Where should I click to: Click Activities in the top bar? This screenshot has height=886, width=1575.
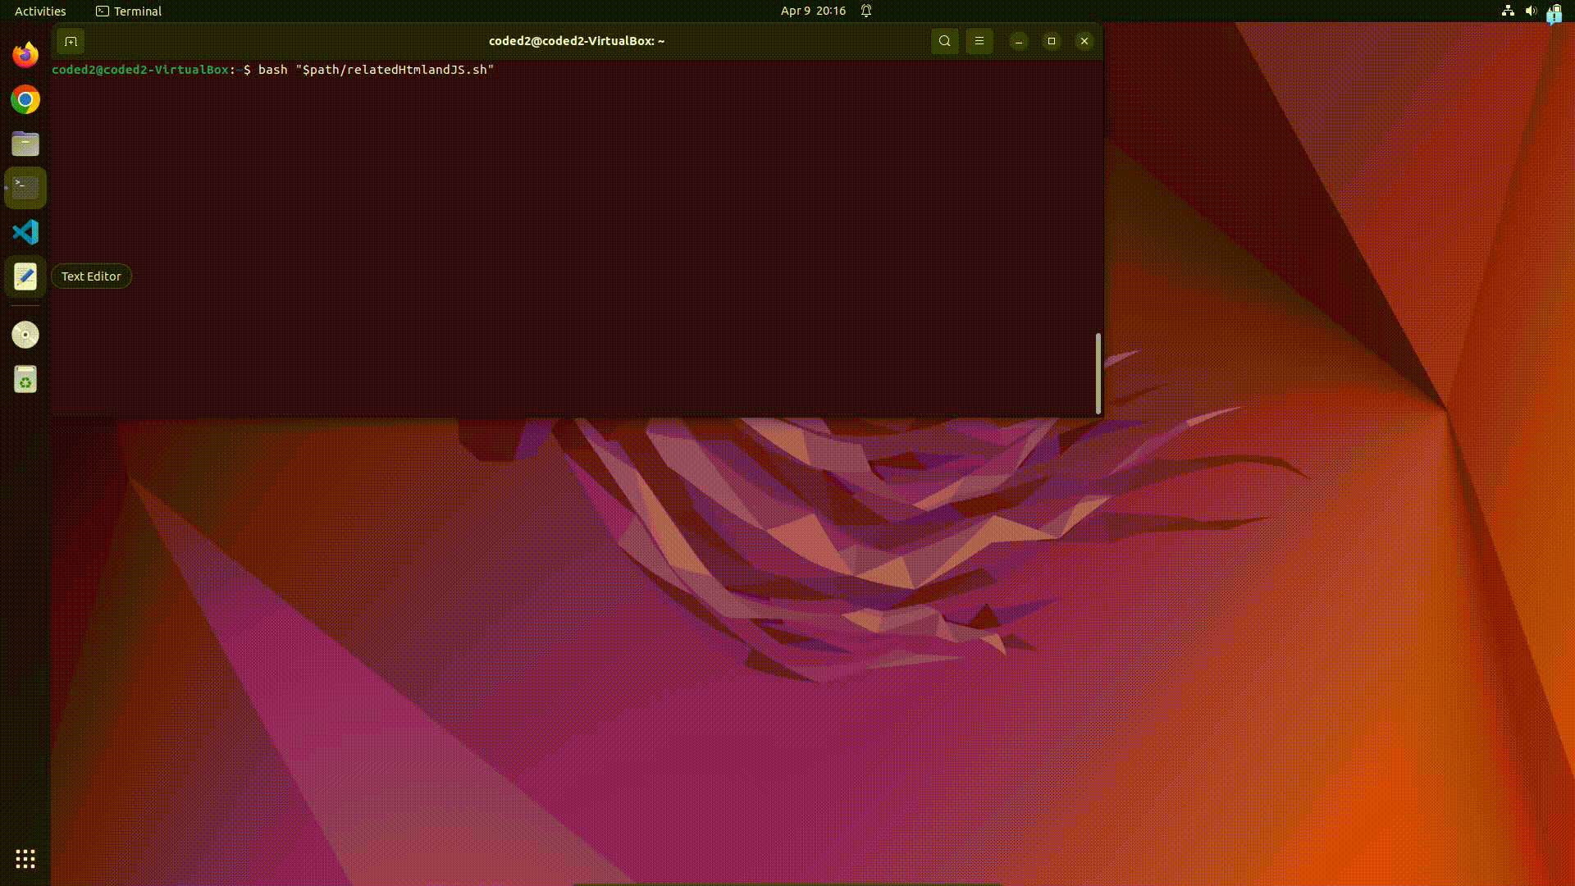(x=40, y=11)
